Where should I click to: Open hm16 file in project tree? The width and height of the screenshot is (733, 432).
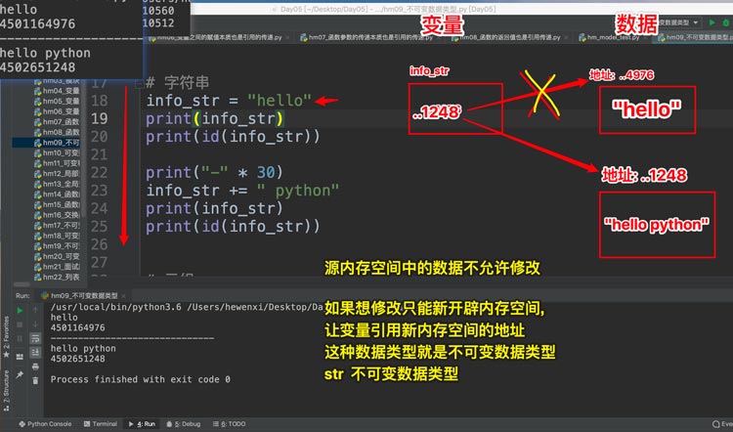pyautogui.click(x=57, y=215)
